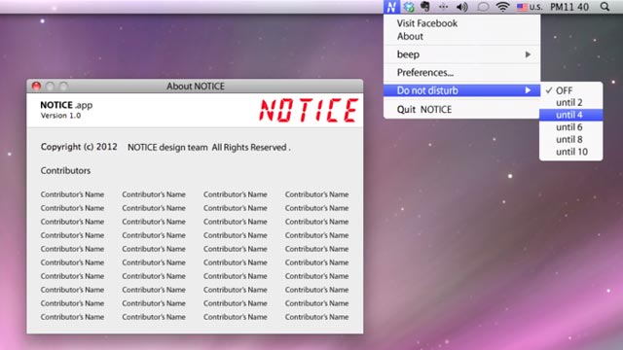Click the Contributors heading
The width and height of the screenshot is (623, 350).
pos(65,171)
